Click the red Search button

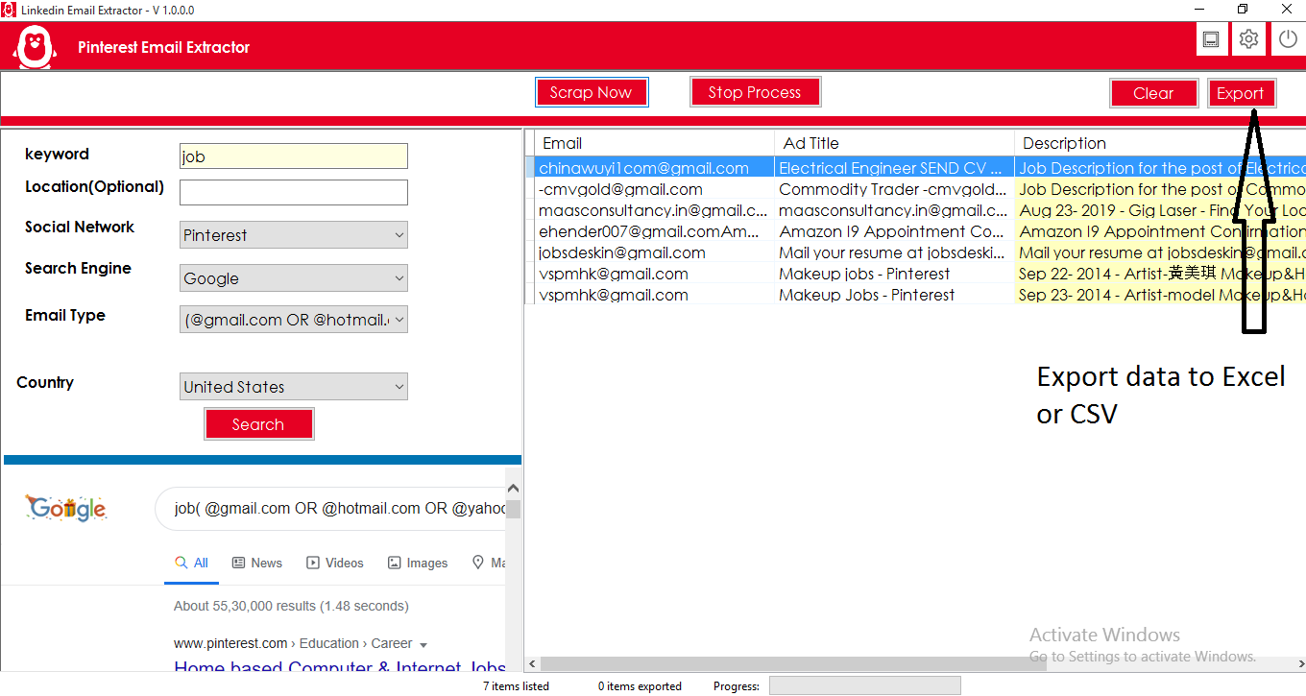click(x=258, y=424)
